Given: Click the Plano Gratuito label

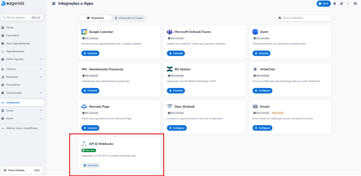Looking at the screenshot, I should [x=17, y=170].
